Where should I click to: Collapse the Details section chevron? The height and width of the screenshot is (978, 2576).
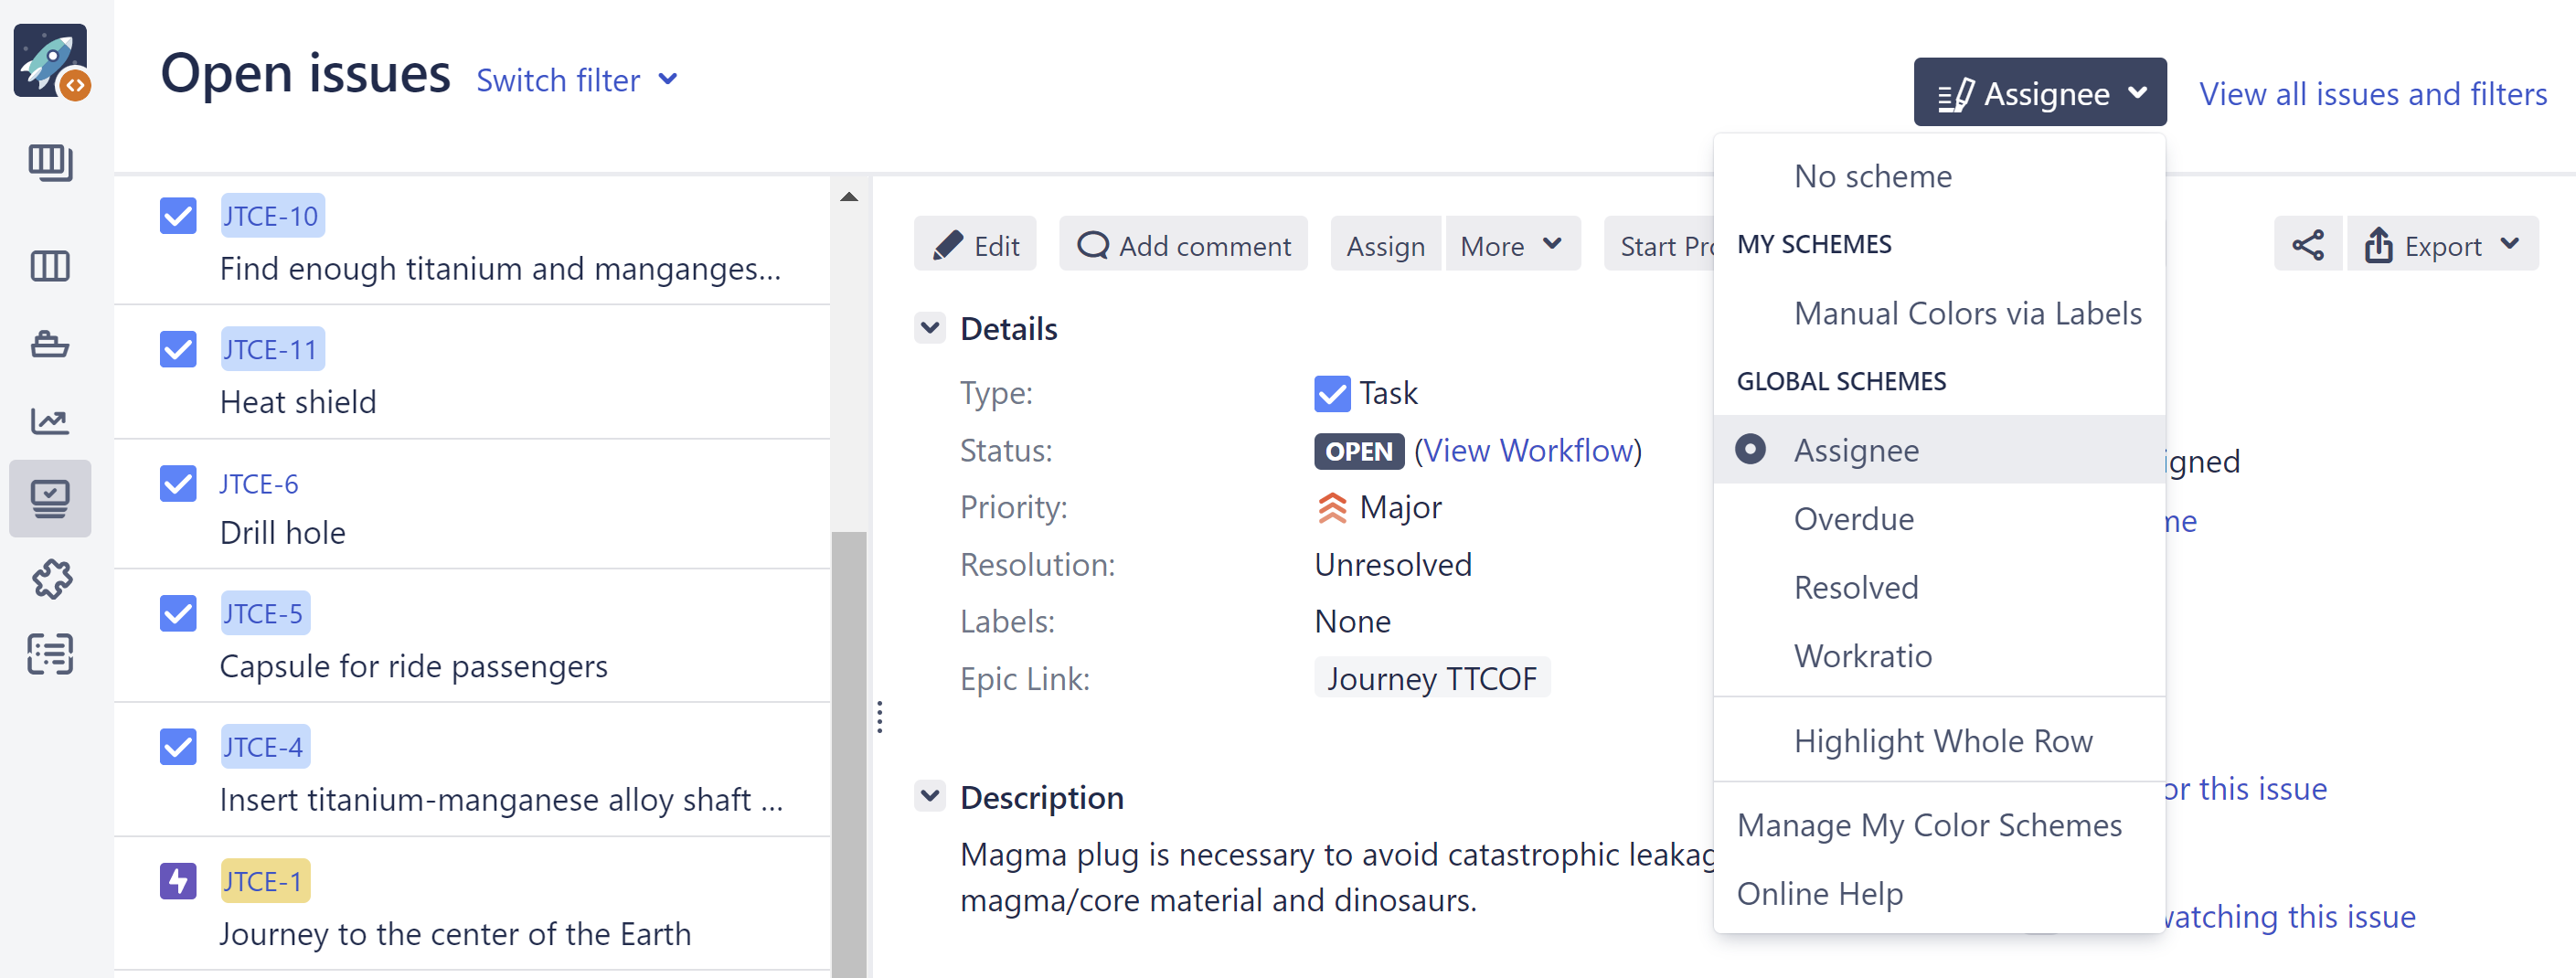coord(930,327)
